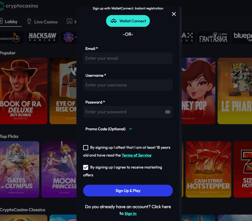Follow the Sign In link

130,213
